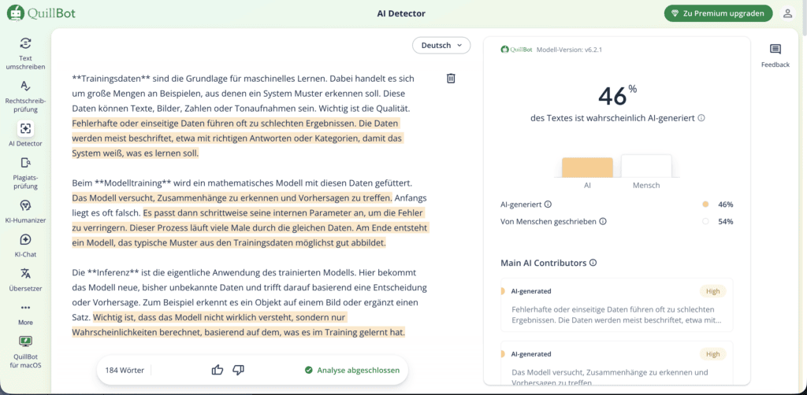
Task: Click the 54% human-written value
Action: (x=726, y=221)
